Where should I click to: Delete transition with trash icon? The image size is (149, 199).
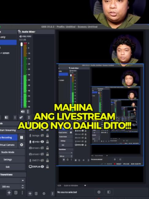tap(16, 193)
